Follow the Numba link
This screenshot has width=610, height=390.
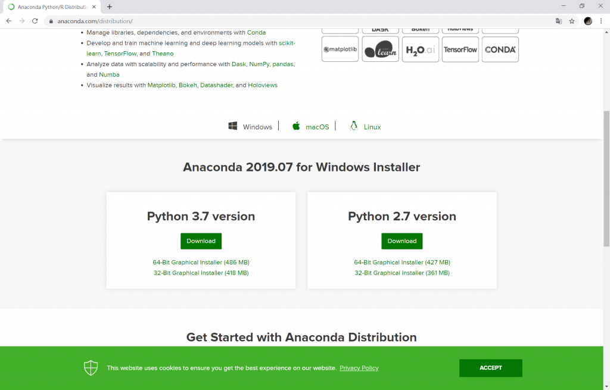pyautogui.click(x=109, y=74)
